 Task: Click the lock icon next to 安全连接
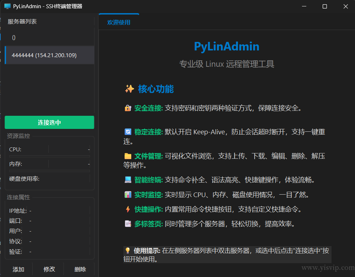tap(128, 108)
